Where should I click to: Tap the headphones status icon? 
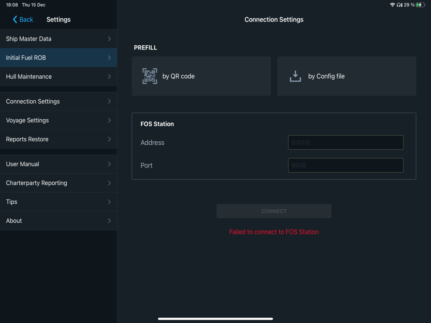(x=400, y=5)
